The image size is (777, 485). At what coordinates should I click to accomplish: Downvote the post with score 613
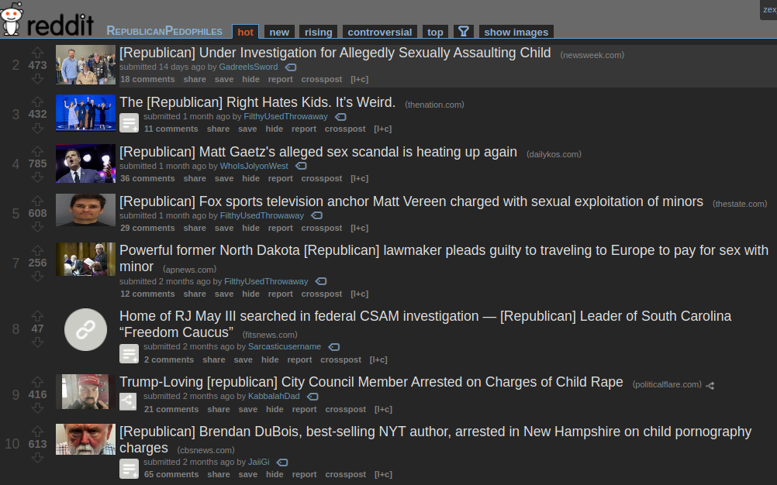38,458
